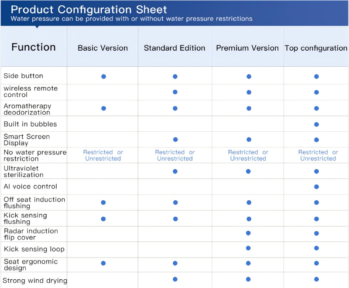The width and height of the screenshot is (349, 288).
Task: Click the wireless remote control dot under Standard Edition
Action: 175,92
